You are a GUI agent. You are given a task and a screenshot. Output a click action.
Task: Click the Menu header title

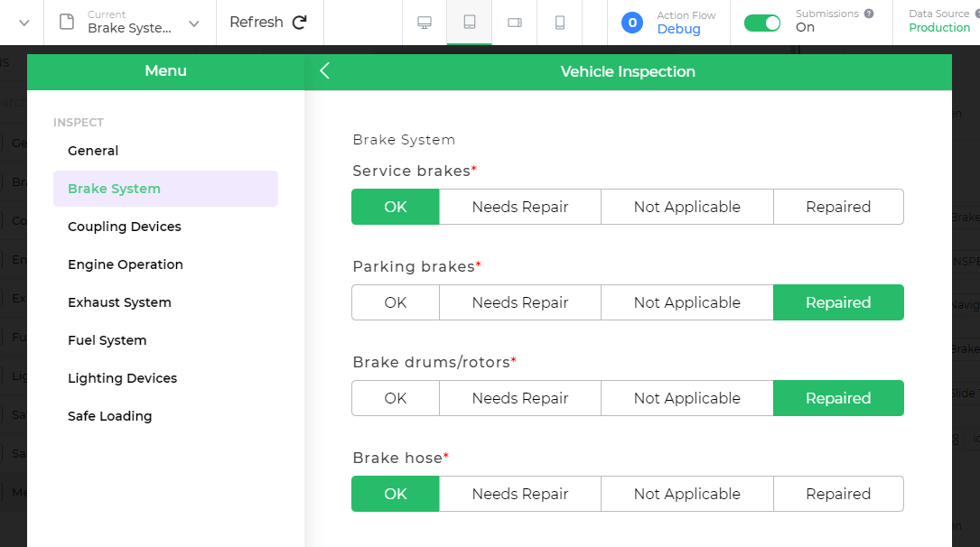[165, 70]
